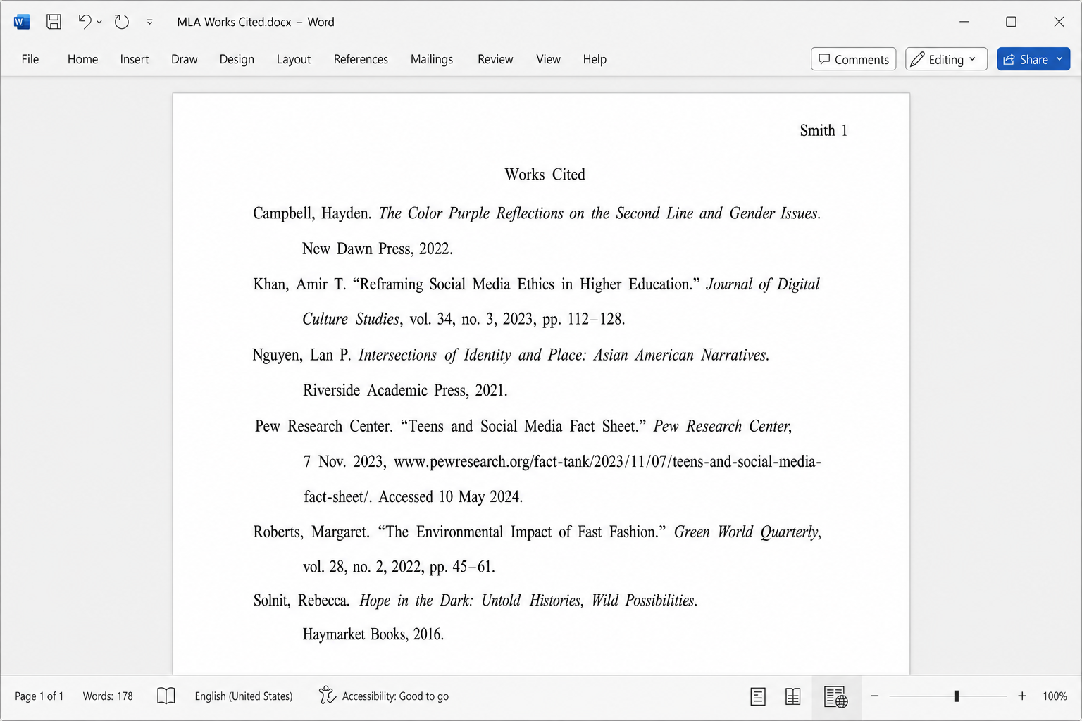Open the Comments pane
Screen dimensions: 1082x721
pos(854,59)
